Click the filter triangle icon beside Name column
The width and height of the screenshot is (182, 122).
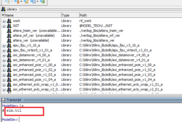(x=3, y=15)
